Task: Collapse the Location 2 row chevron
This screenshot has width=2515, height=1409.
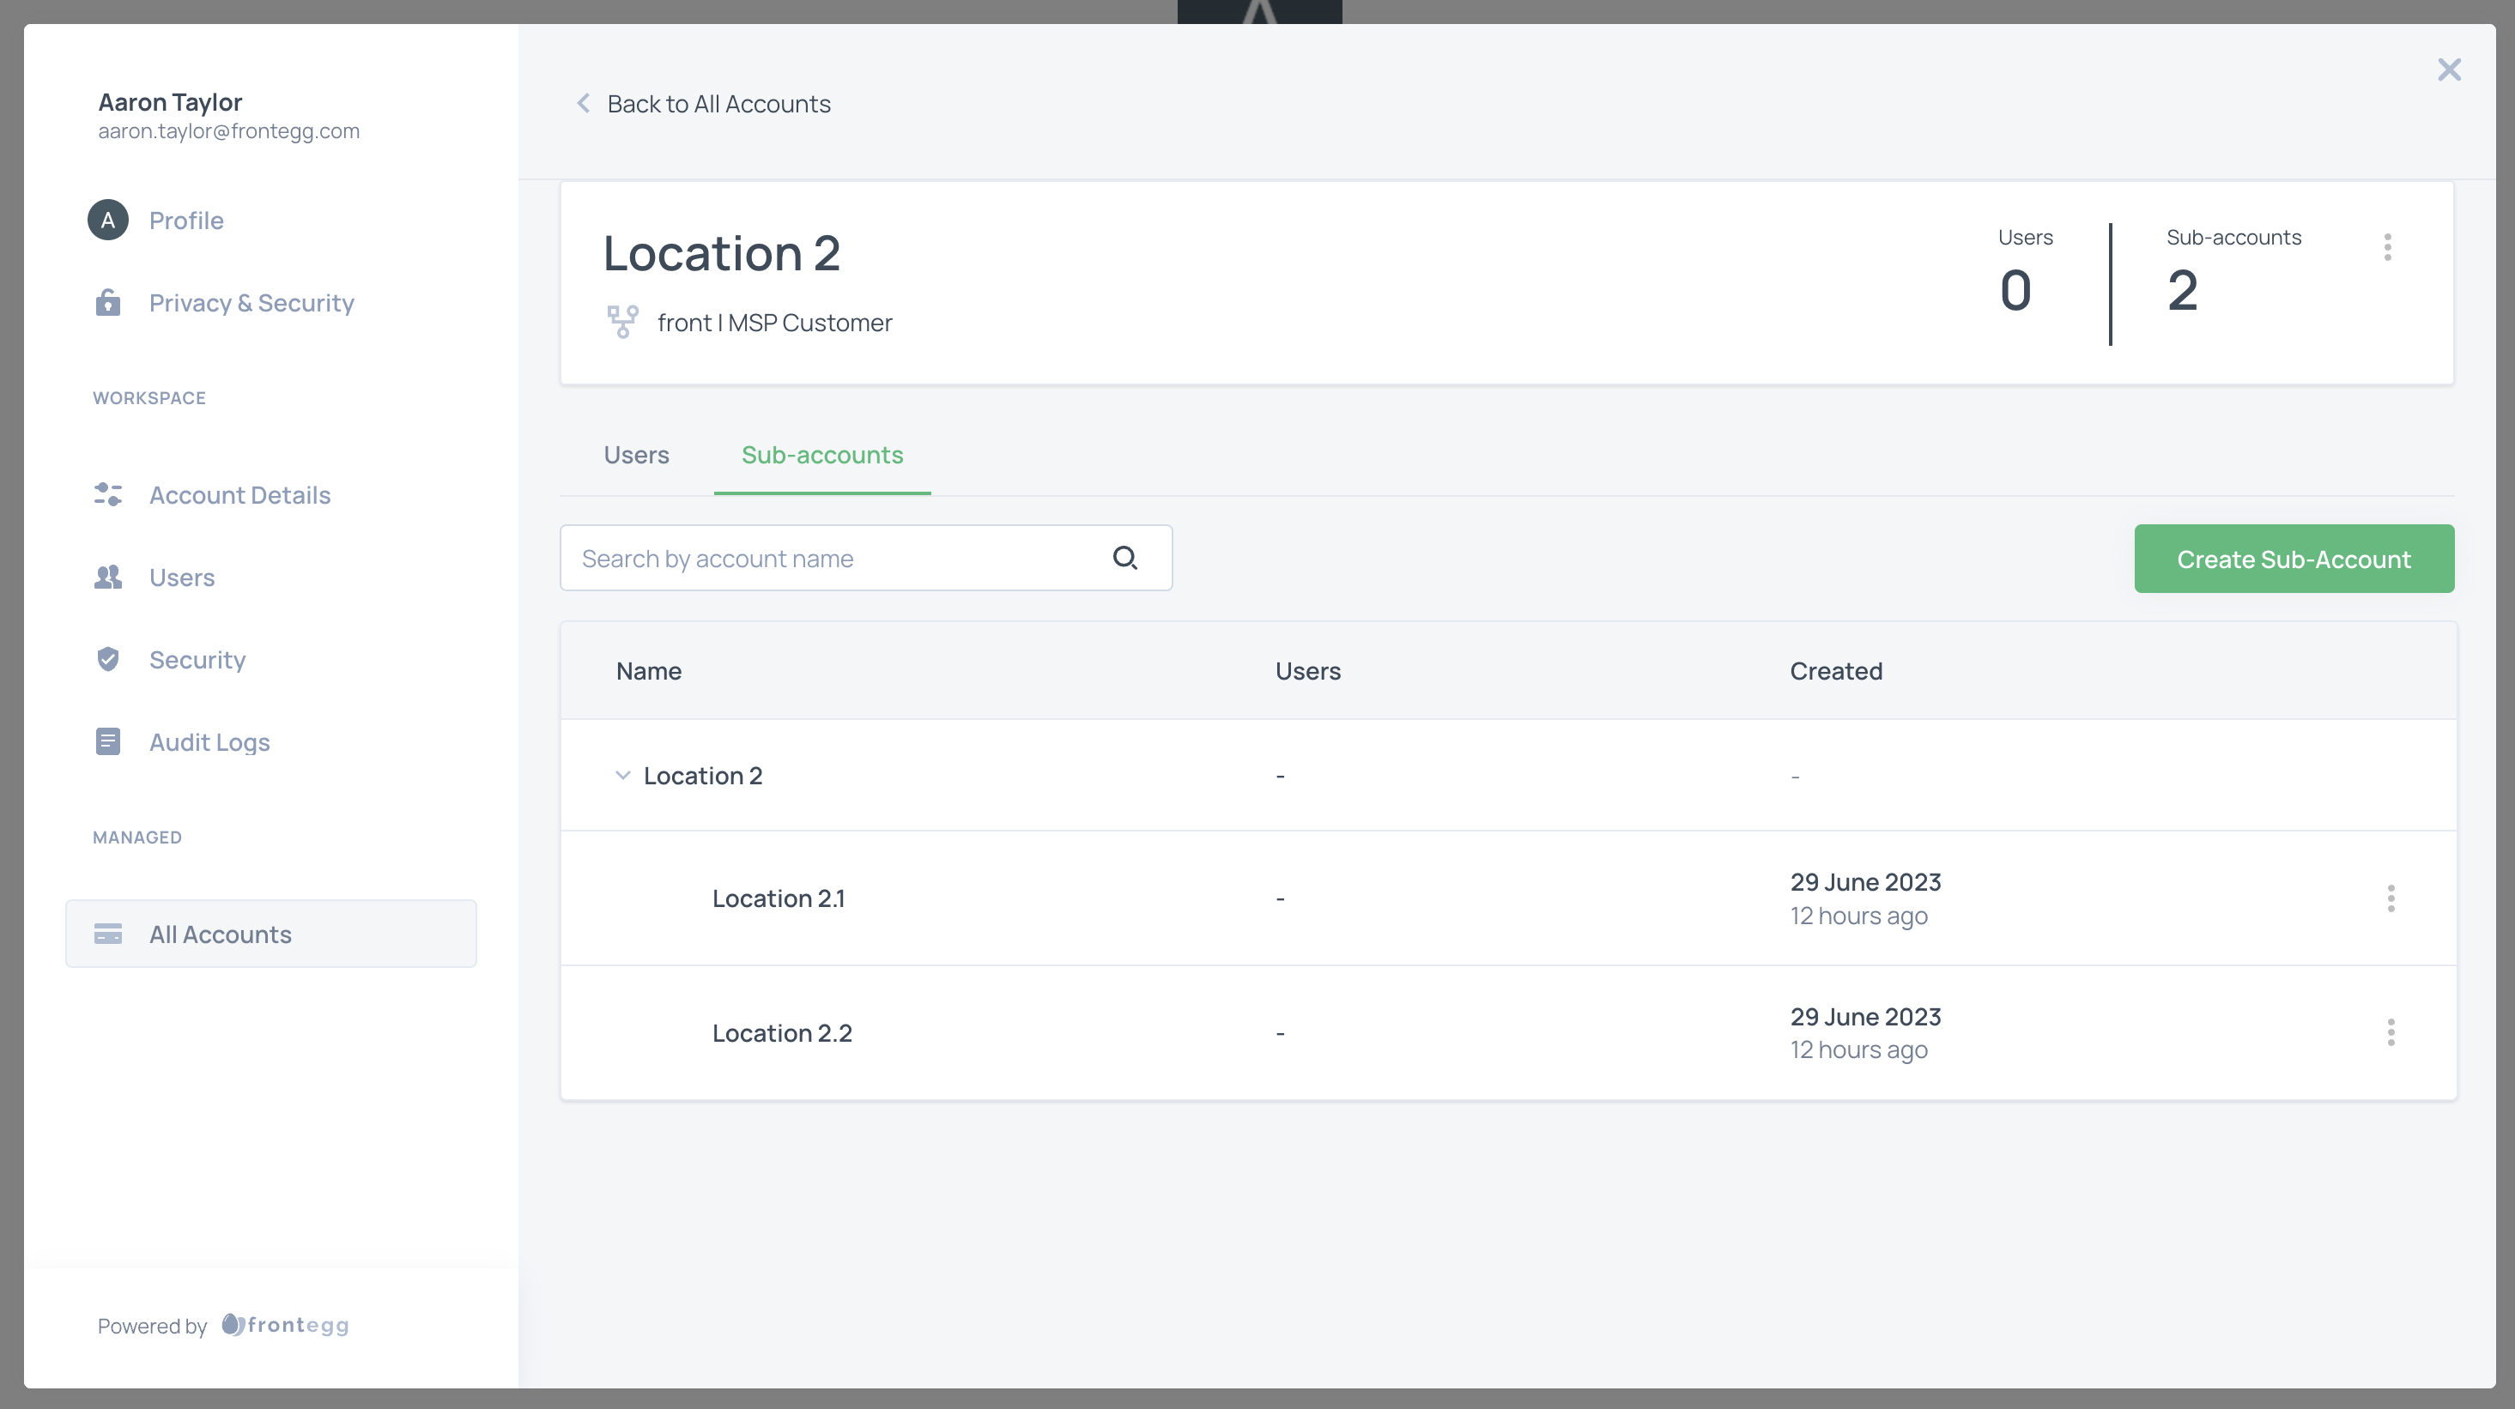Action: pyautogui.click(x=622, y=775)
